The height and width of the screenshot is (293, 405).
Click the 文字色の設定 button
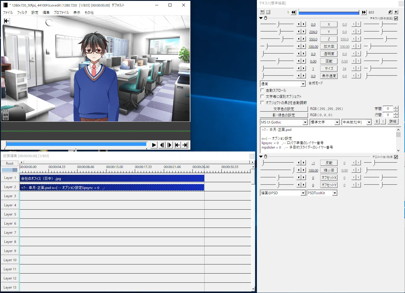click(x=284, y=109)
